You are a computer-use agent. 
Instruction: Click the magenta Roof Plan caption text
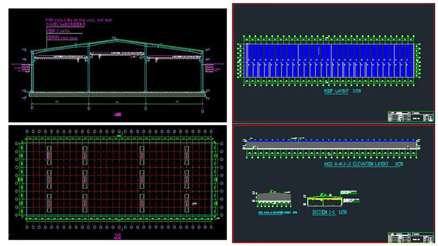pyautogui.click(x=117, y=237)
